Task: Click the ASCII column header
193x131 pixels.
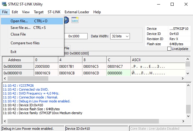Action: (158, 60)
